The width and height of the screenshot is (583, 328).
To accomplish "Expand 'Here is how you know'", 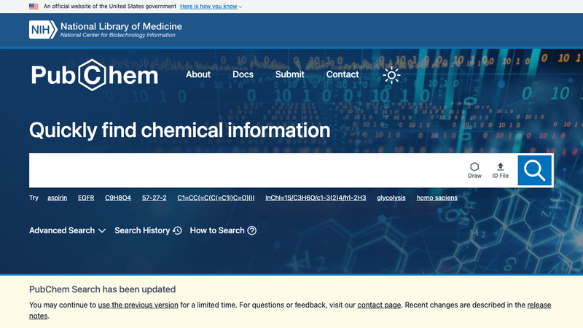I will click(211, 7).
